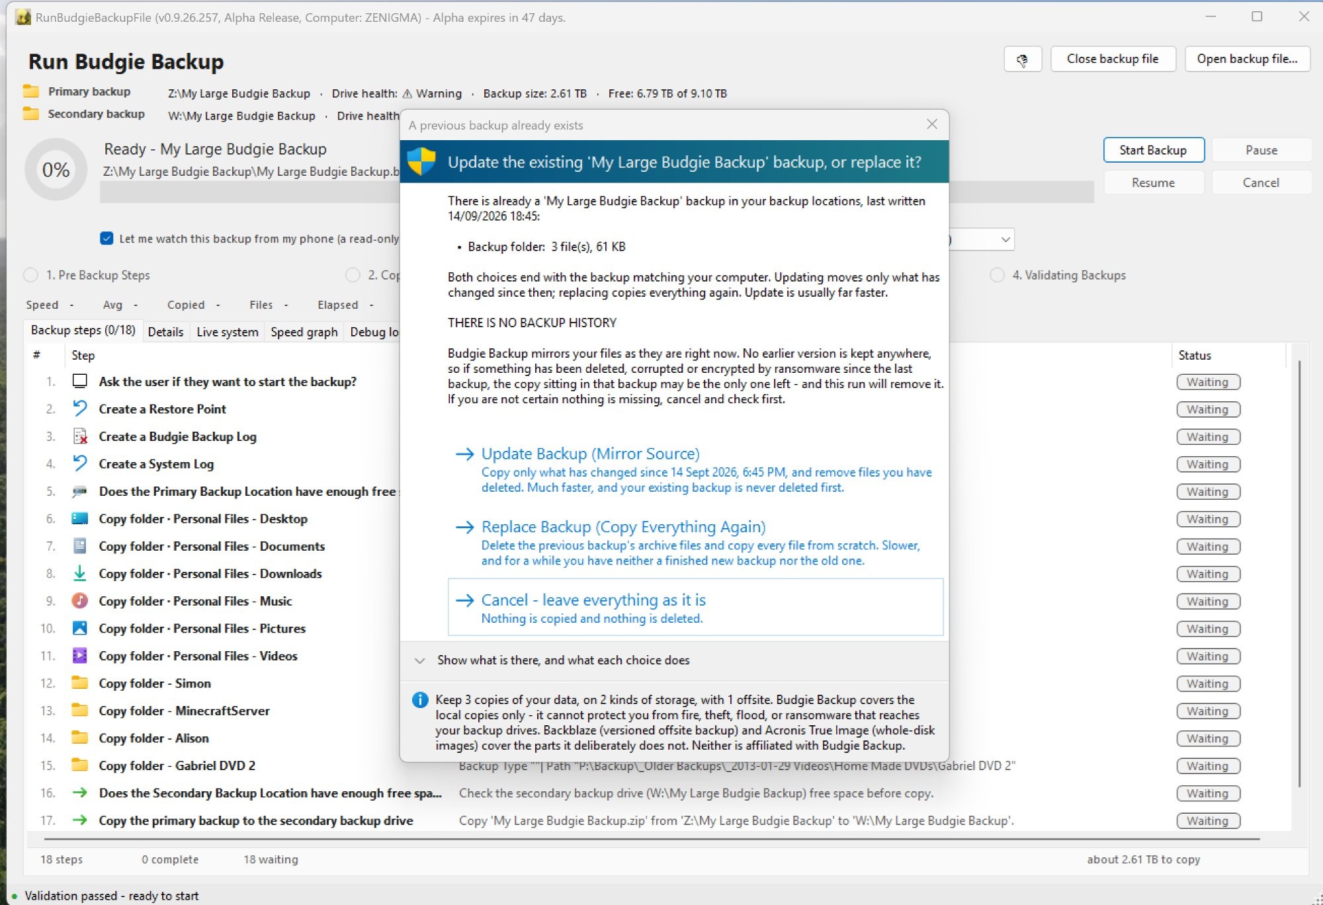Click the Resume button
The width and height of the screenshot is (1323, 905).
click(x=1153, y=182)
